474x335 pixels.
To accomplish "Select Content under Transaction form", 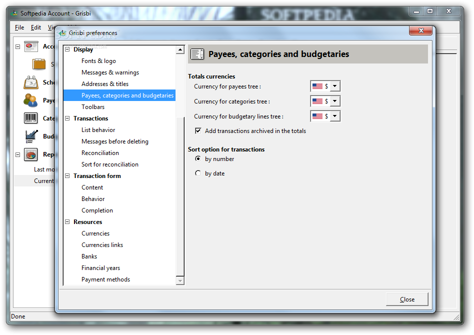I will point(92,187).
